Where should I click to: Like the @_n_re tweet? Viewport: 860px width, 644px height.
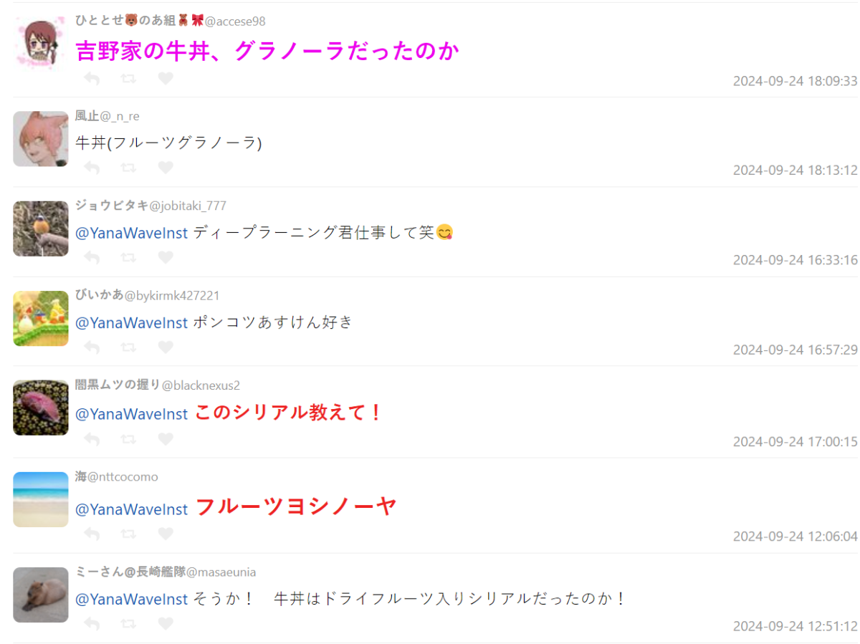pos(166,168)
